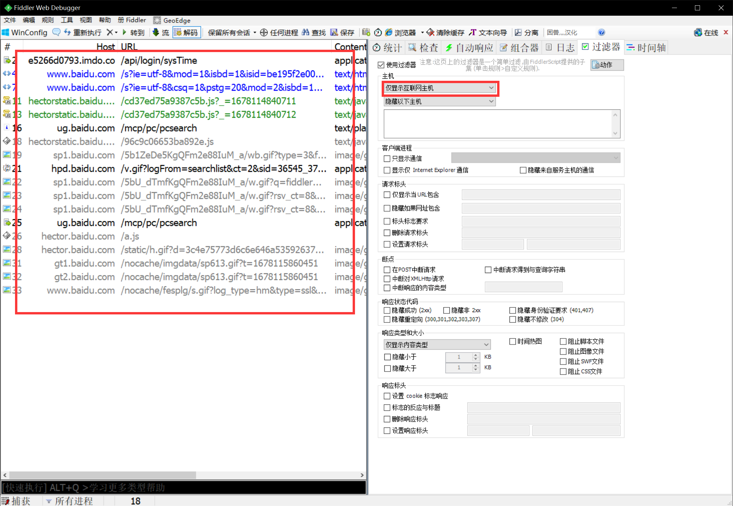Uncheck the 使用过滤器 checkbox
The width and height of the screenshot is (733, 506).
381,65
